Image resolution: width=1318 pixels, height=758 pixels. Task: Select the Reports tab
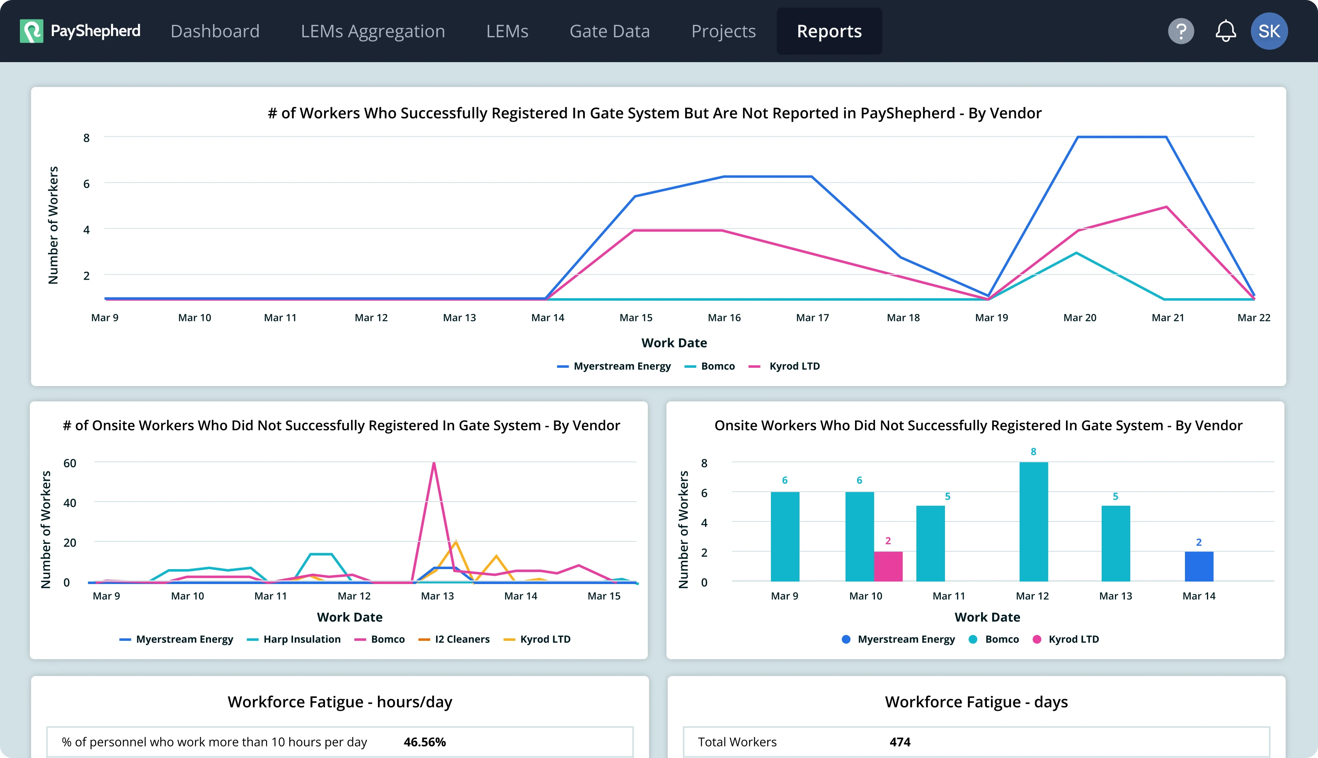pos(829,31)
